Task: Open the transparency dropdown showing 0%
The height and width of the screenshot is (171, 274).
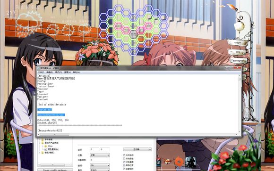Action: point(100,165)
